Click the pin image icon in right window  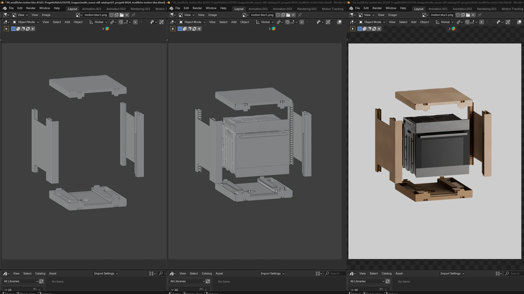(480, 15)
